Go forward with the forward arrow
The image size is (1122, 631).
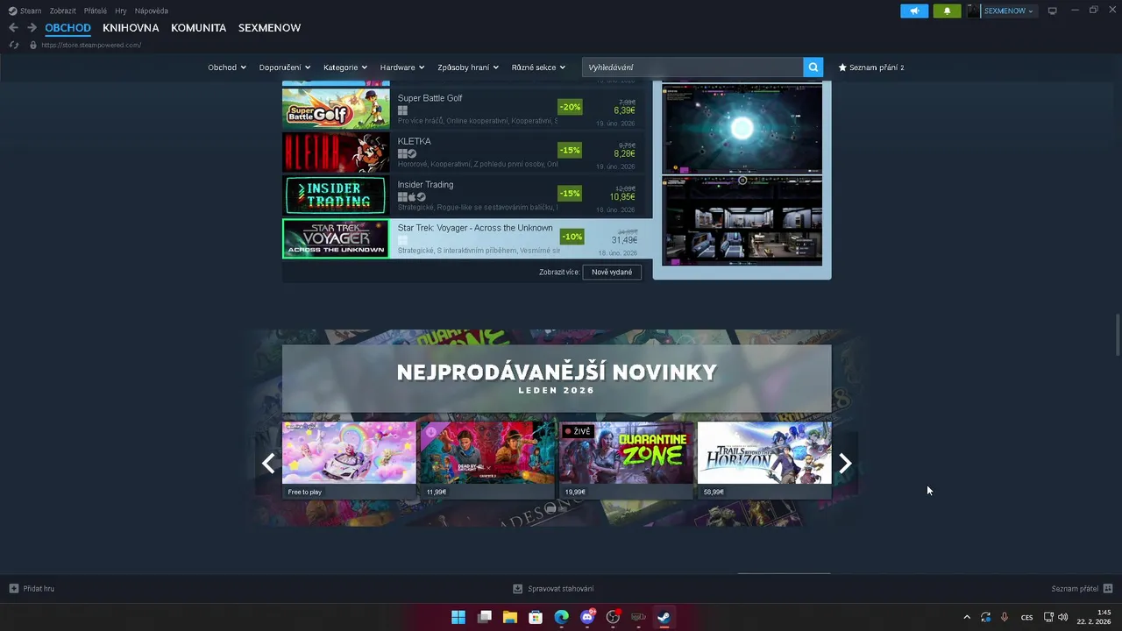[32, 28]
